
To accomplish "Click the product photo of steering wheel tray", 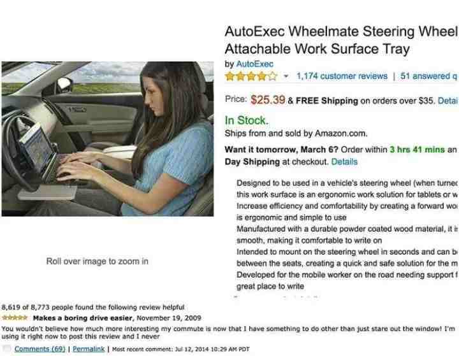I will (x=108, y=139).
